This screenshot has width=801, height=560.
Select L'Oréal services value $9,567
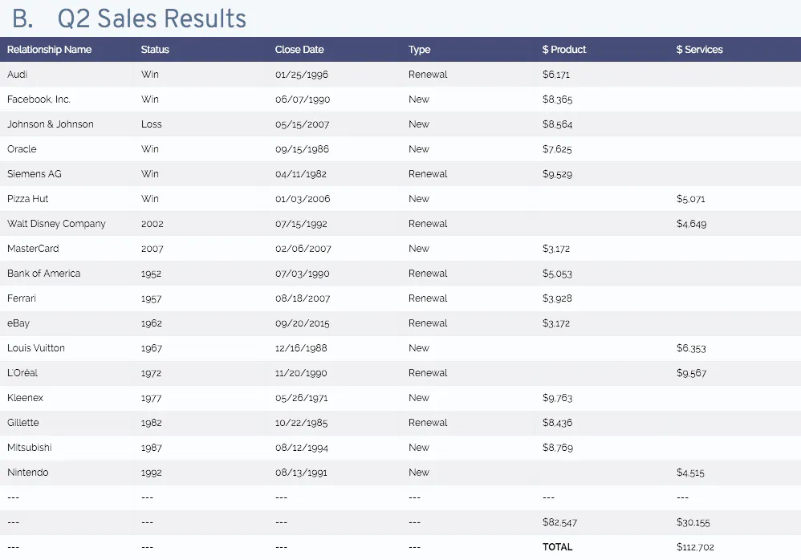(x=692, y=373)
